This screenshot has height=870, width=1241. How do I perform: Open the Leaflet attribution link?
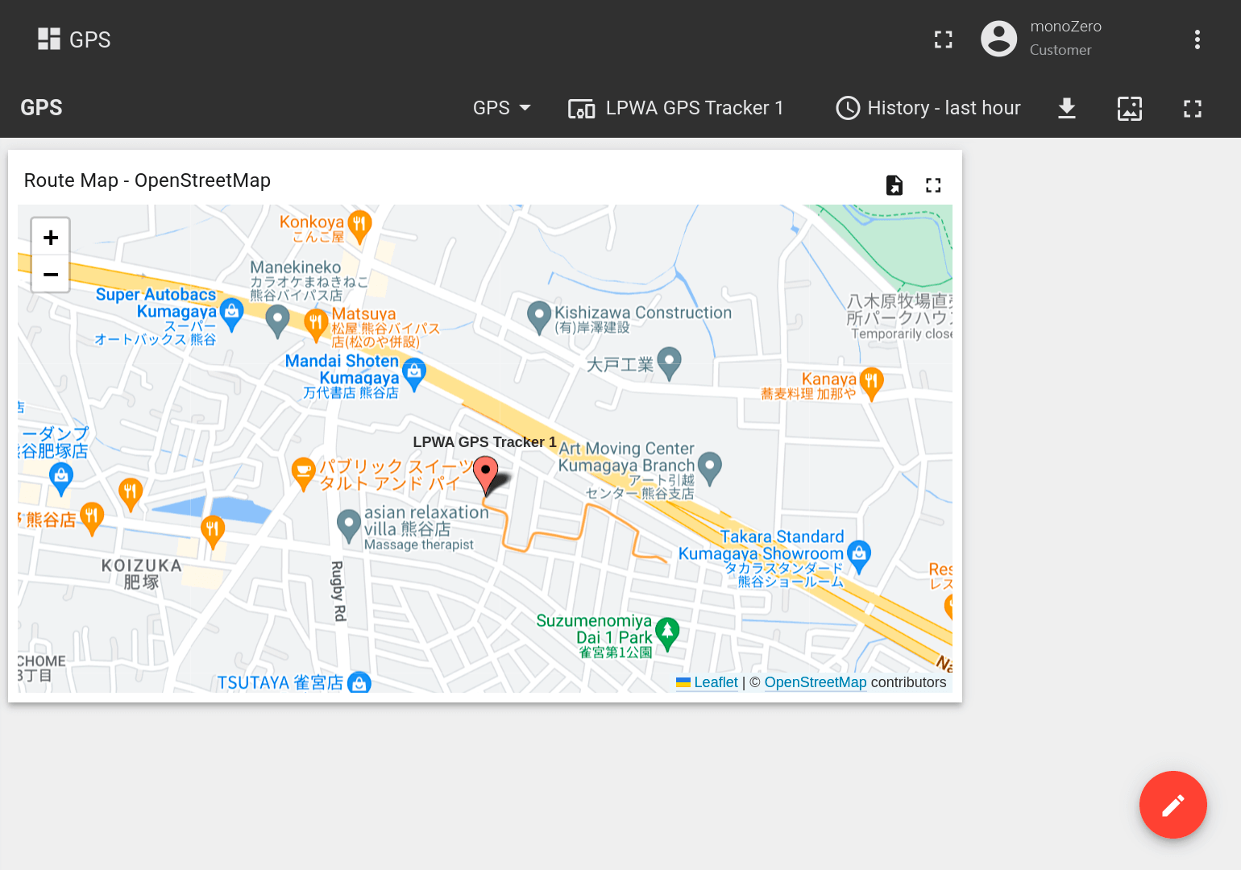tap(715, 682)
